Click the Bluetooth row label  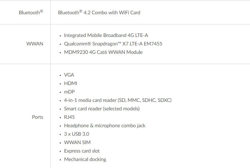[x=31, y=13]
